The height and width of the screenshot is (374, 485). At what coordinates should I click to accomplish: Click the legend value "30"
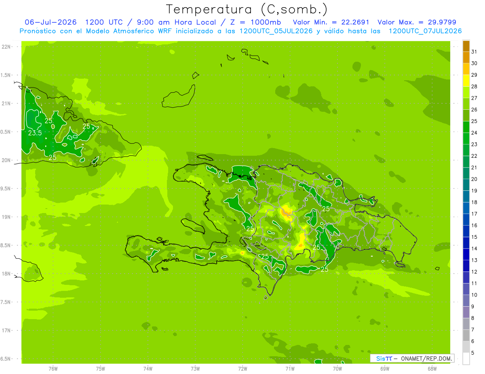[474, 63]
